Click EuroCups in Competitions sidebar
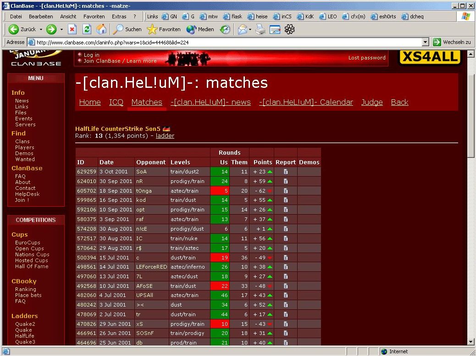Image resolution: width=476 pixels, height=356 pixels. click(x=28, y=243)
